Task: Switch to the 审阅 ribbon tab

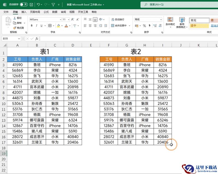Action: [63, 12]
